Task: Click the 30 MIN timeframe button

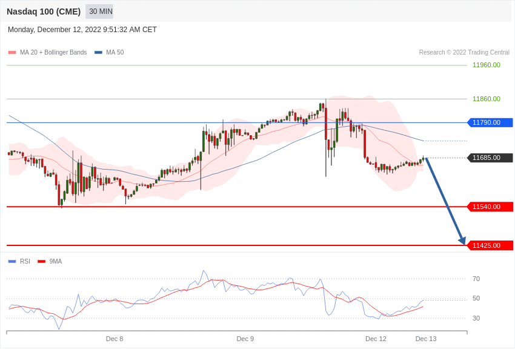Action: tap(100, 12)
